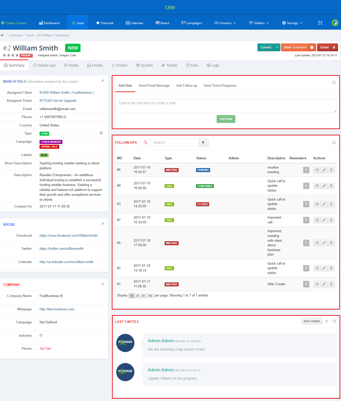This screenshot has height=401, width=341.
Task: Click the trash icon beside Delete
Action: coord(334,47)
